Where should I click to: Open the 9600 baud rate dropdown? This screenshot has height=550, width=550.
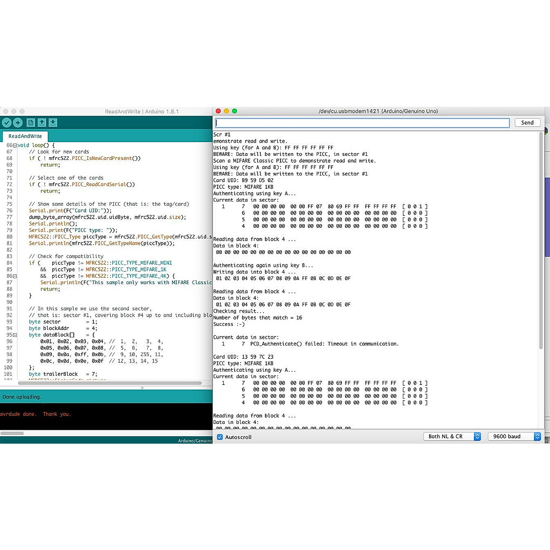(x=514, y=437)
